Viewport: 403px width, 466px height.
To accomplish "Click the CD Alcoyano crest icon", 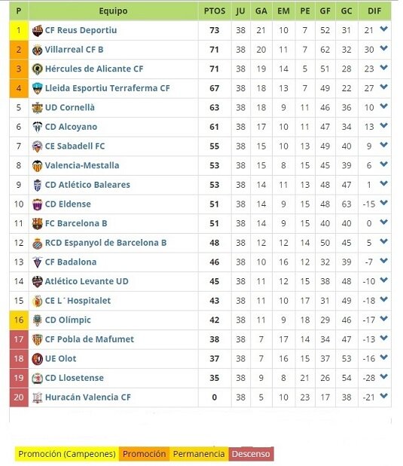I will (37, 127).
